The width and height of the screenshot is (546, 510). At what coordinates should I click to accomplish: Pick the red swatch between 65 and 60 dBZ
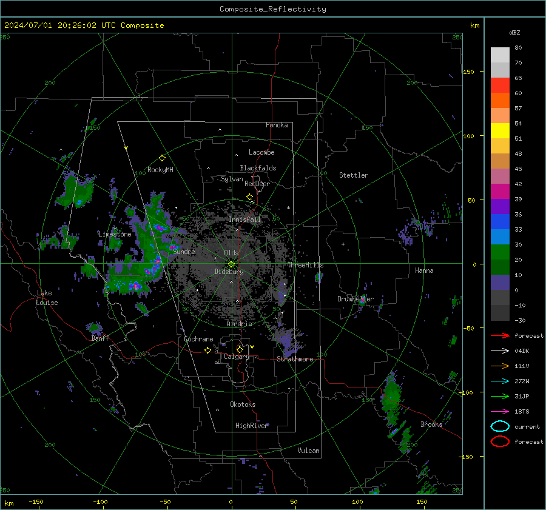(x=500, y=86)
